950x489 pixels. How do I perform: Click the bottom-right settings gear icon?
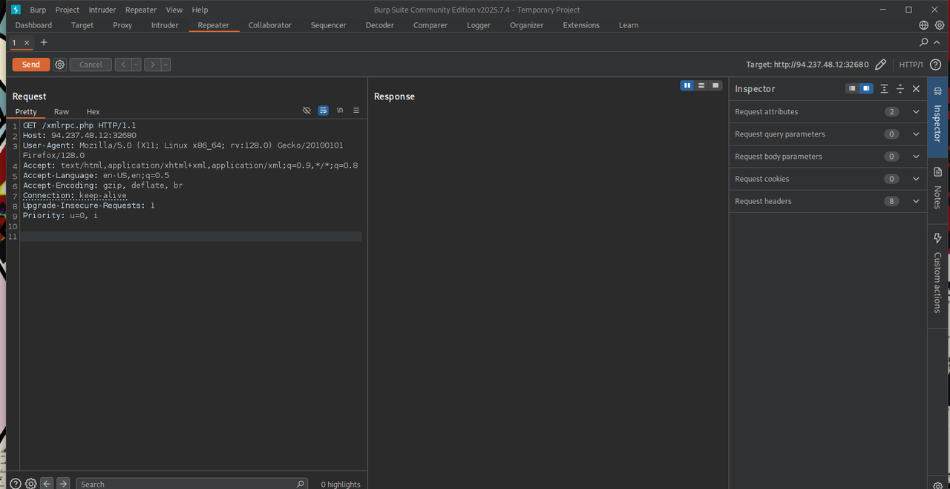[937, 485]
